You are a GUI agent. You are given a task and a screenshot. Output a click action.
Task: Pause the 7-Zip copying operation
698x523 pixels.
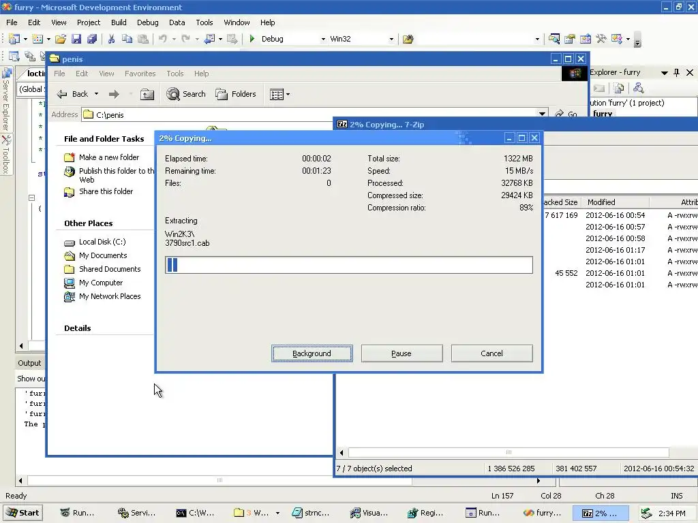401,353
